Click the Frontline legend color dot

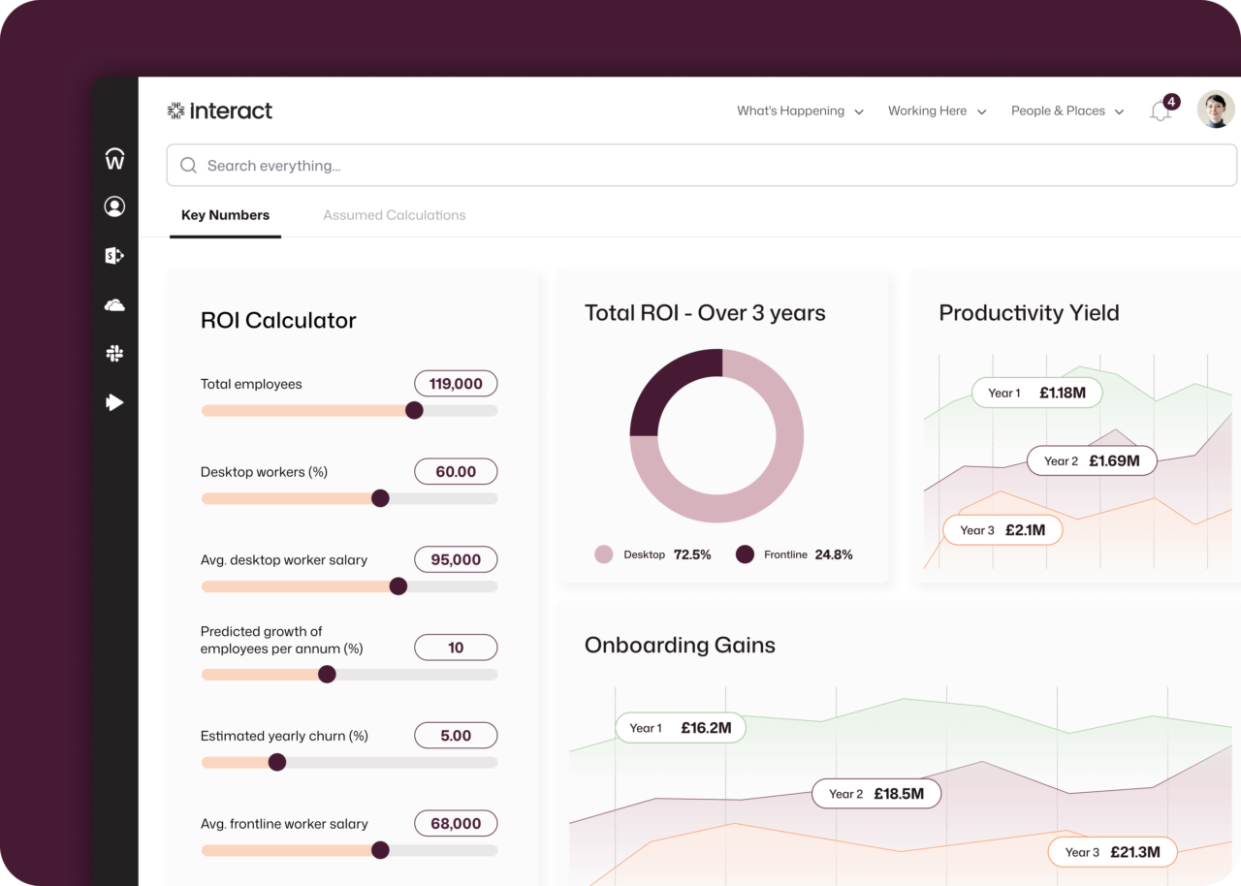tap(745, 554)
